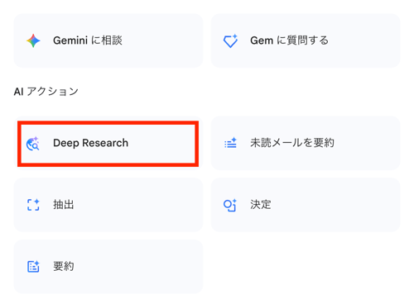The image size is (414, 299).
Task: Click the 要約 document sparkle icon
Action: [33, 267]
